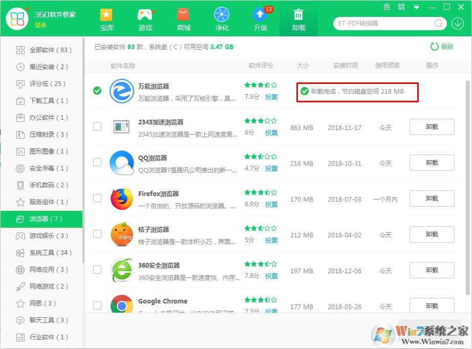Open the 宝库 software library tab
This screenshot has width=472, height=349.
(106, 20)
